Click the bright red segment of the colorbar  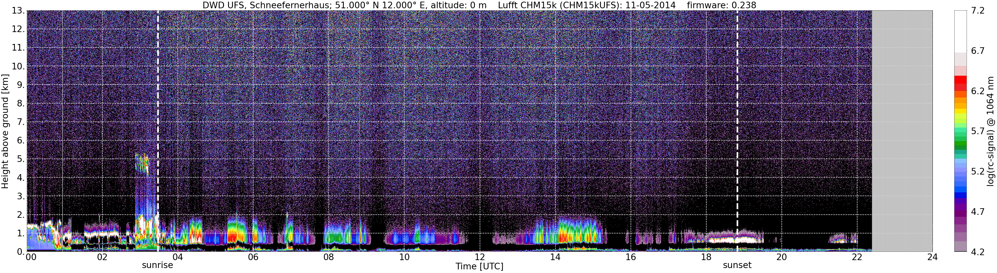[960, 80]
